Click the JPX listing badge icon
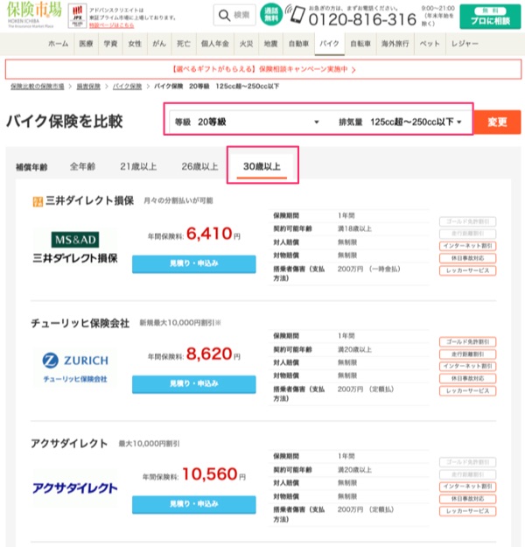 tap(77, 16)
